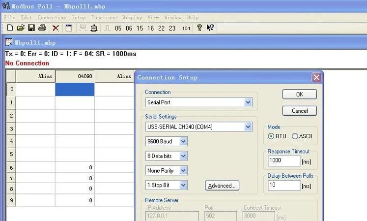Click the window setup toolbar icon

click(x=69, y=28)
